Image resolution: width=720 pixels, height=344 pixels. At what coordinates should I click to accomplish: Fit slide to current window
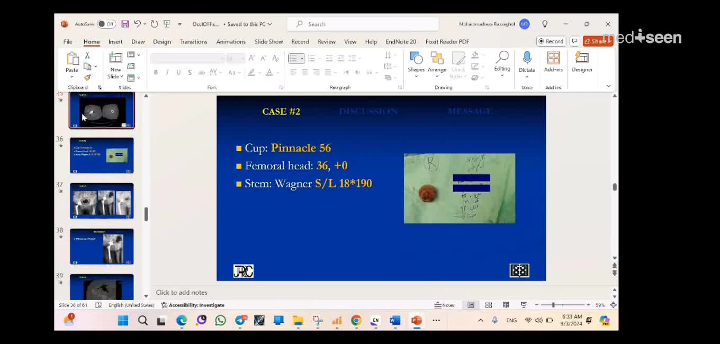(614, 305)
